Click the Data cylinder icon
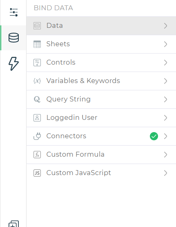Screen dimensions: 176x227 tap(37, 26)
